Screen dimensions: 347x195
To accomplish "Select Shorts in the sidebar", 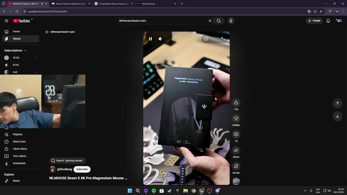I will click(x=21, y=39).
